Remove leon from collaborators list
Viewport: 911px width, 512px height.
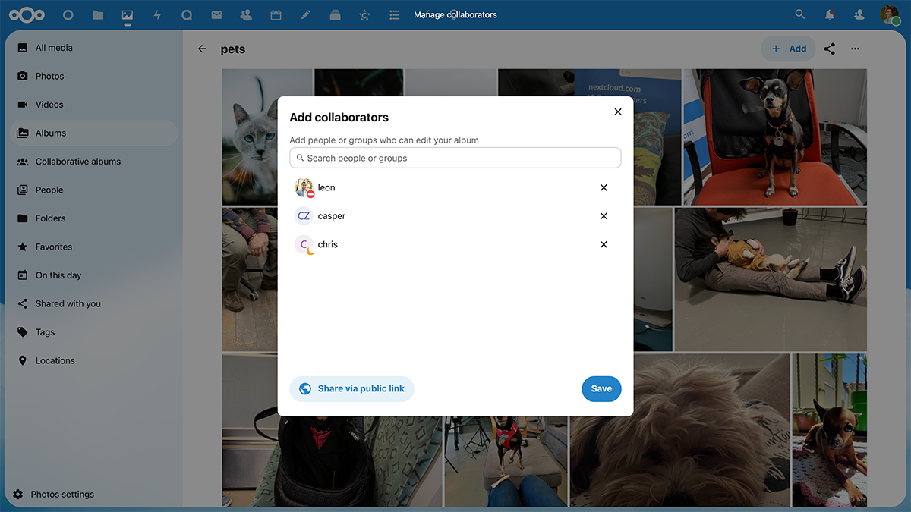point(604,187)
